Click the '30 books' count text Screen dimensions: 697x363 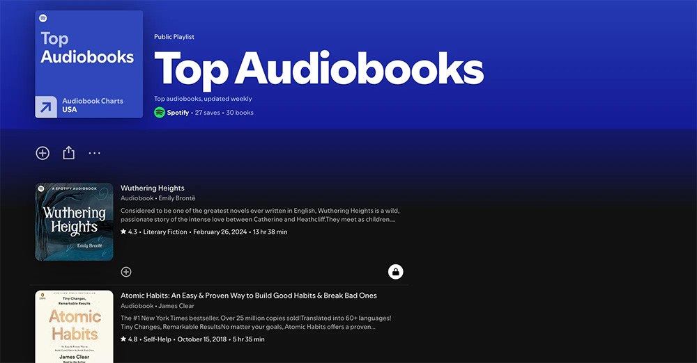[240, 113]
